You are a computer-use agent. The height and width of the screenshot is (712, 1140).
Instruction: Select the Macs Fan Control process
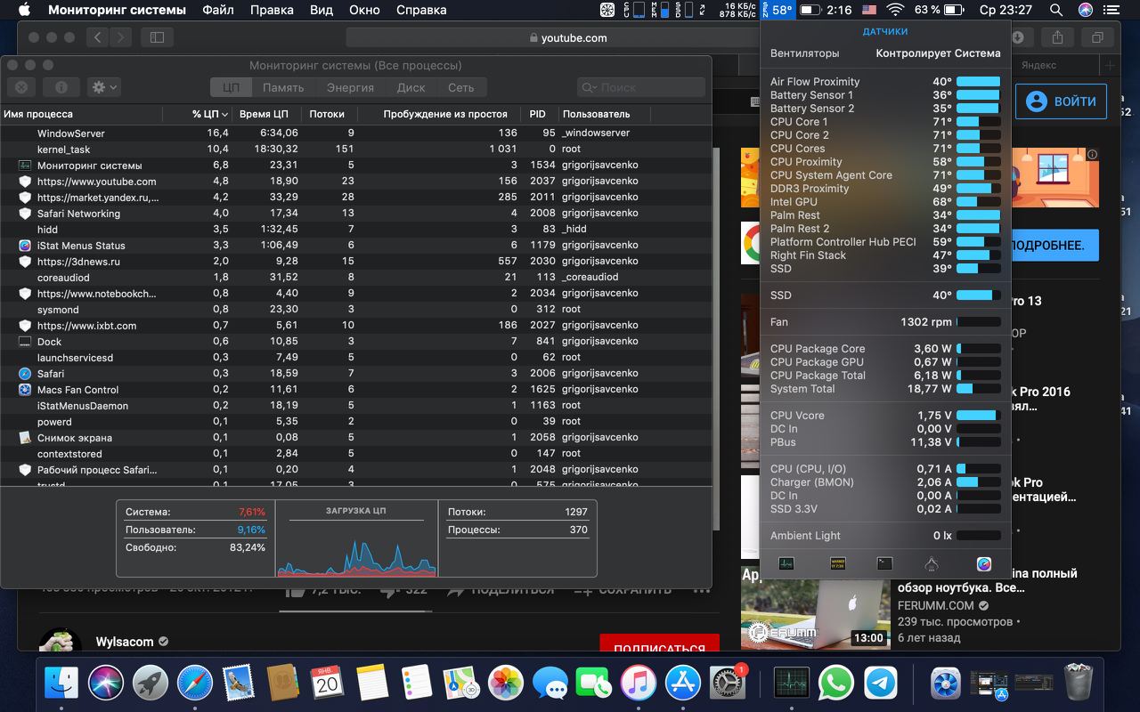[x=356, y=390]
